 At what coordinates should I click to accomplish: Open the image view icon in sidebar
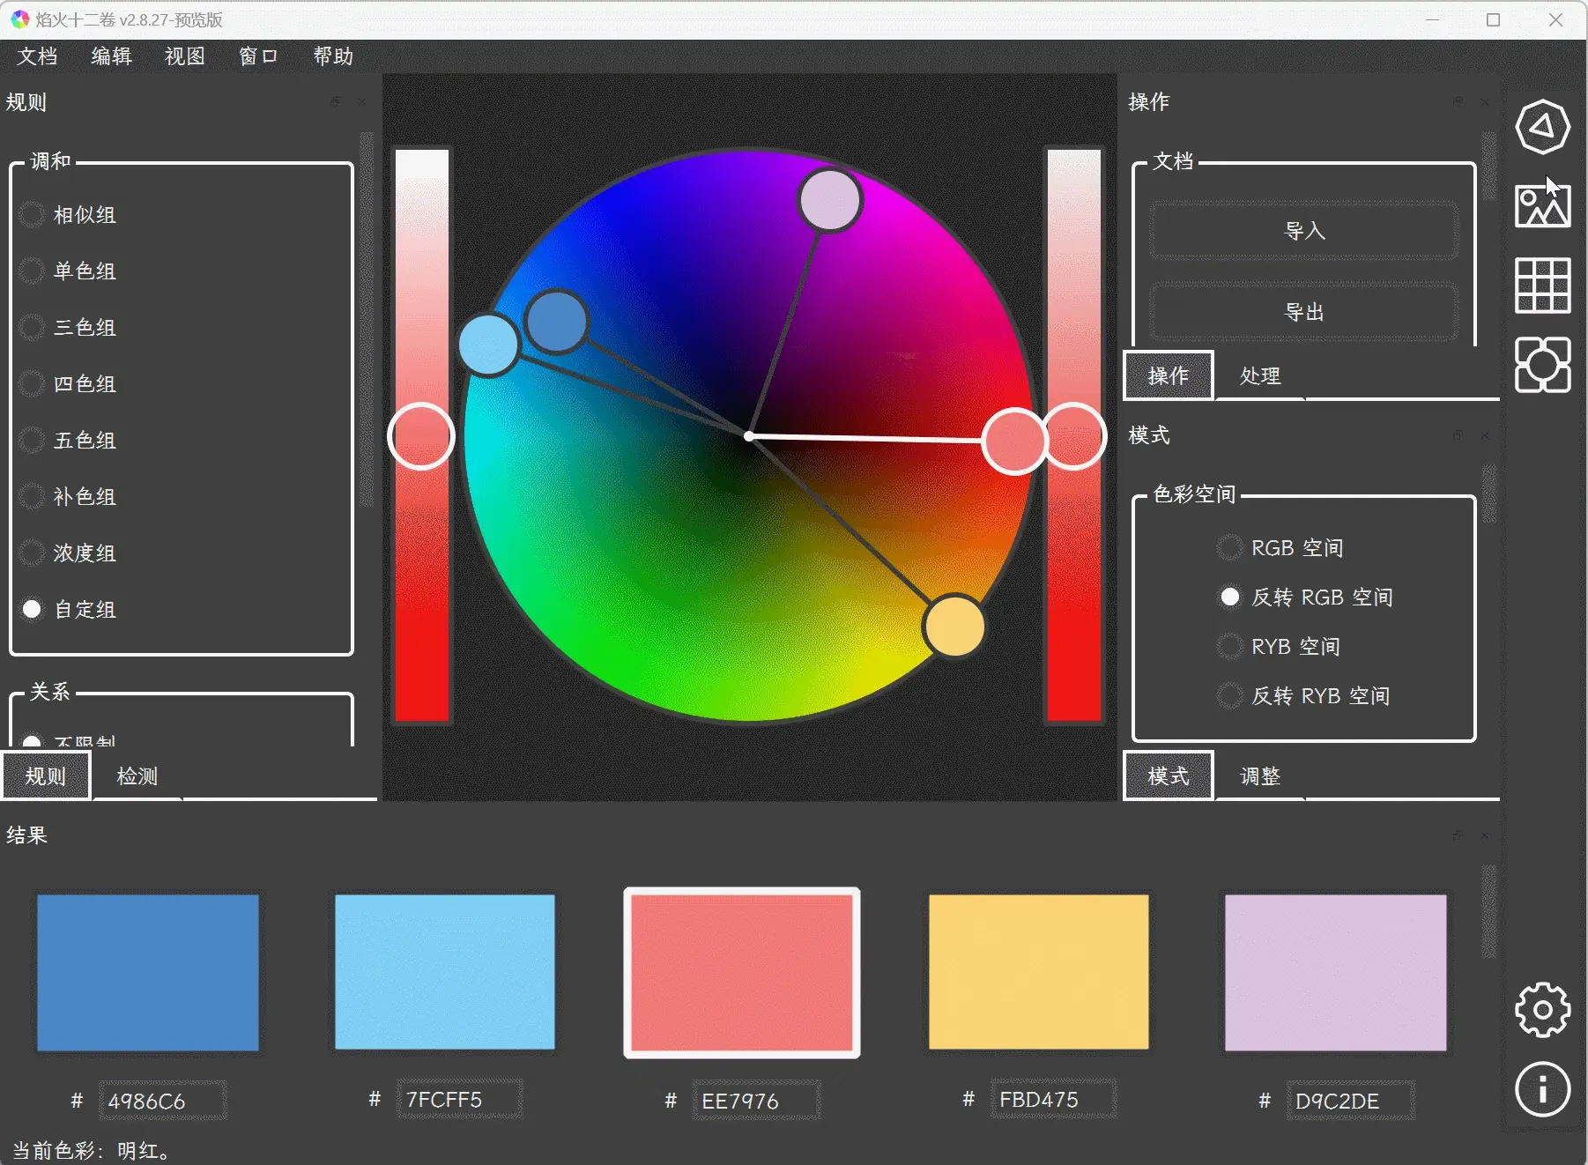click(x=1542, y=206)
